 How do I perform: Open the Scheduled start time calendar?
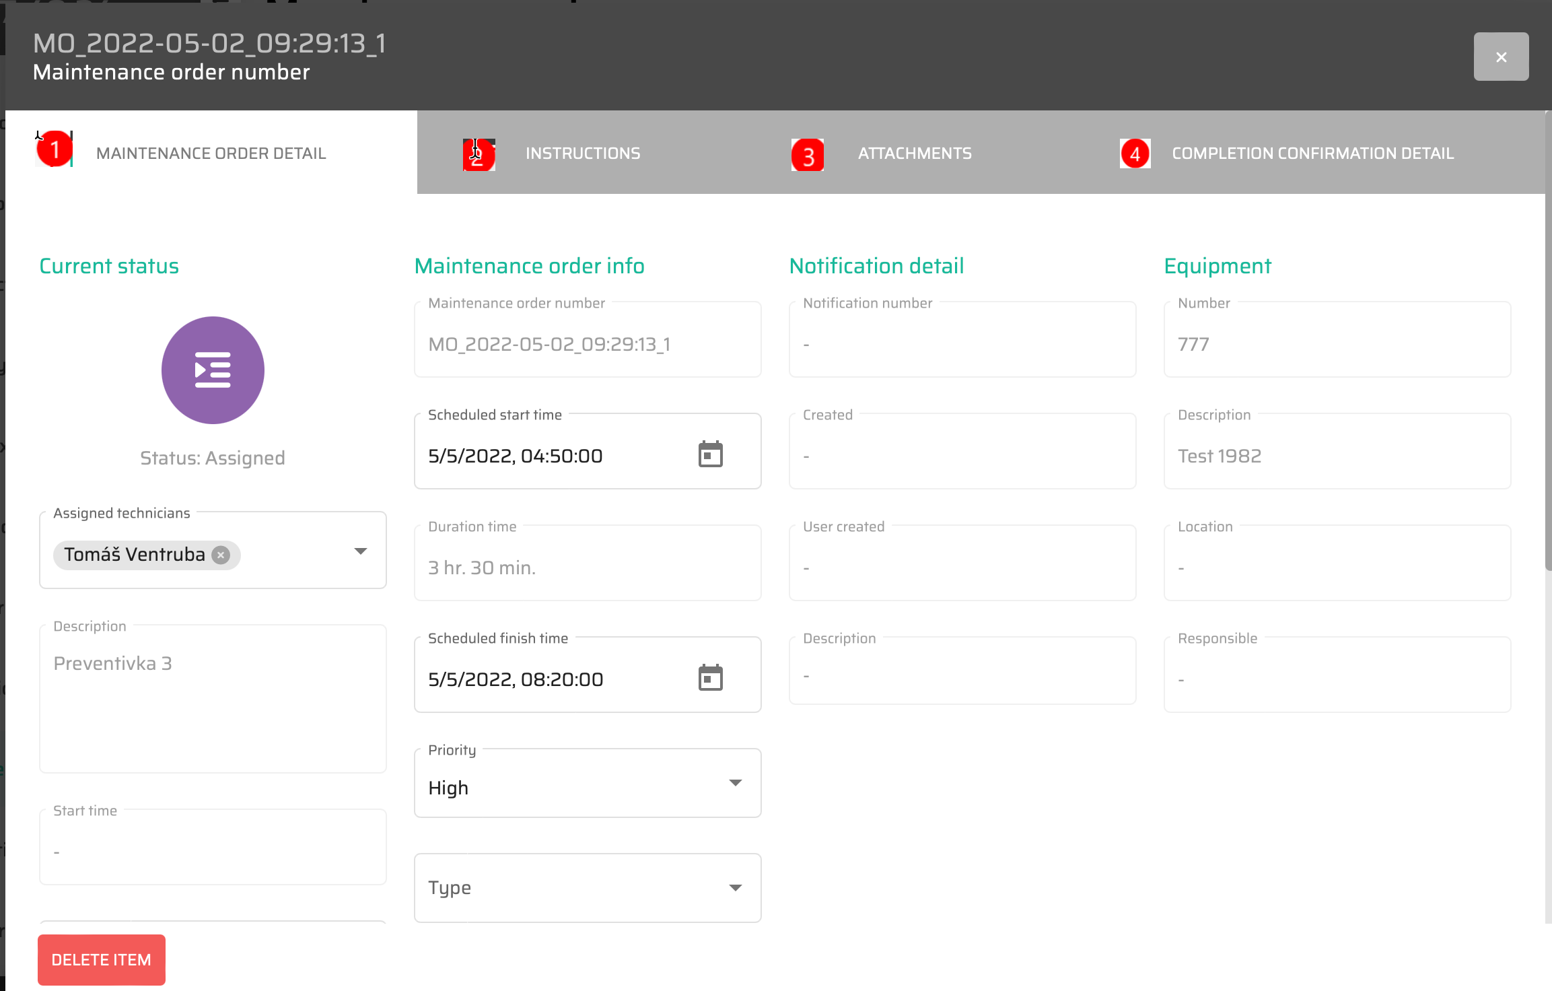pos(710,454)
